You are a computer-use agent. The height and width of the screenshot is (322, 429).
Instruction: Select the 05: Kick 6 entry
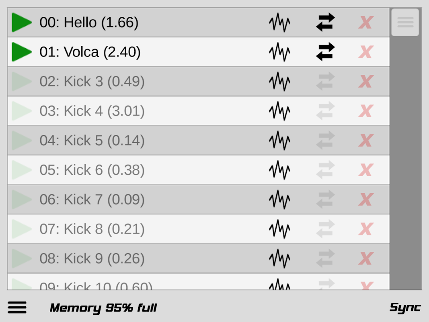tap(92, 170)
